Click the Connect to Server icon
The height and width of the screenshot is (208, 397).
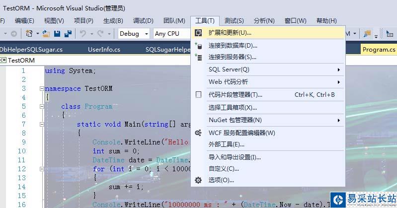click(x=199, y=57)
